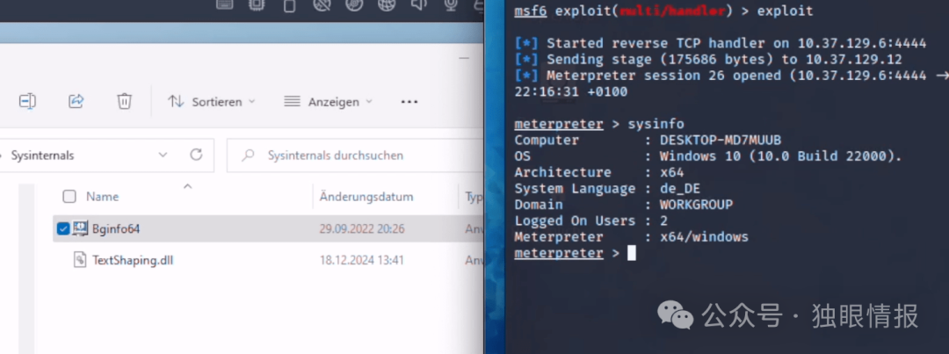
Task: Click the date 29.09.2022 20:26
Action: pos(362,228)
